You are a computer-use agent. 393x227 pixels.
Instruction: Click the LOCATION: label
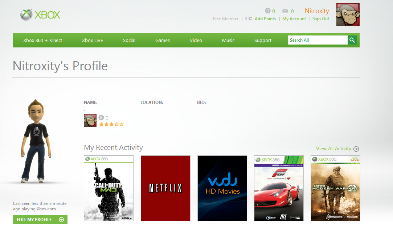[152, 102]
